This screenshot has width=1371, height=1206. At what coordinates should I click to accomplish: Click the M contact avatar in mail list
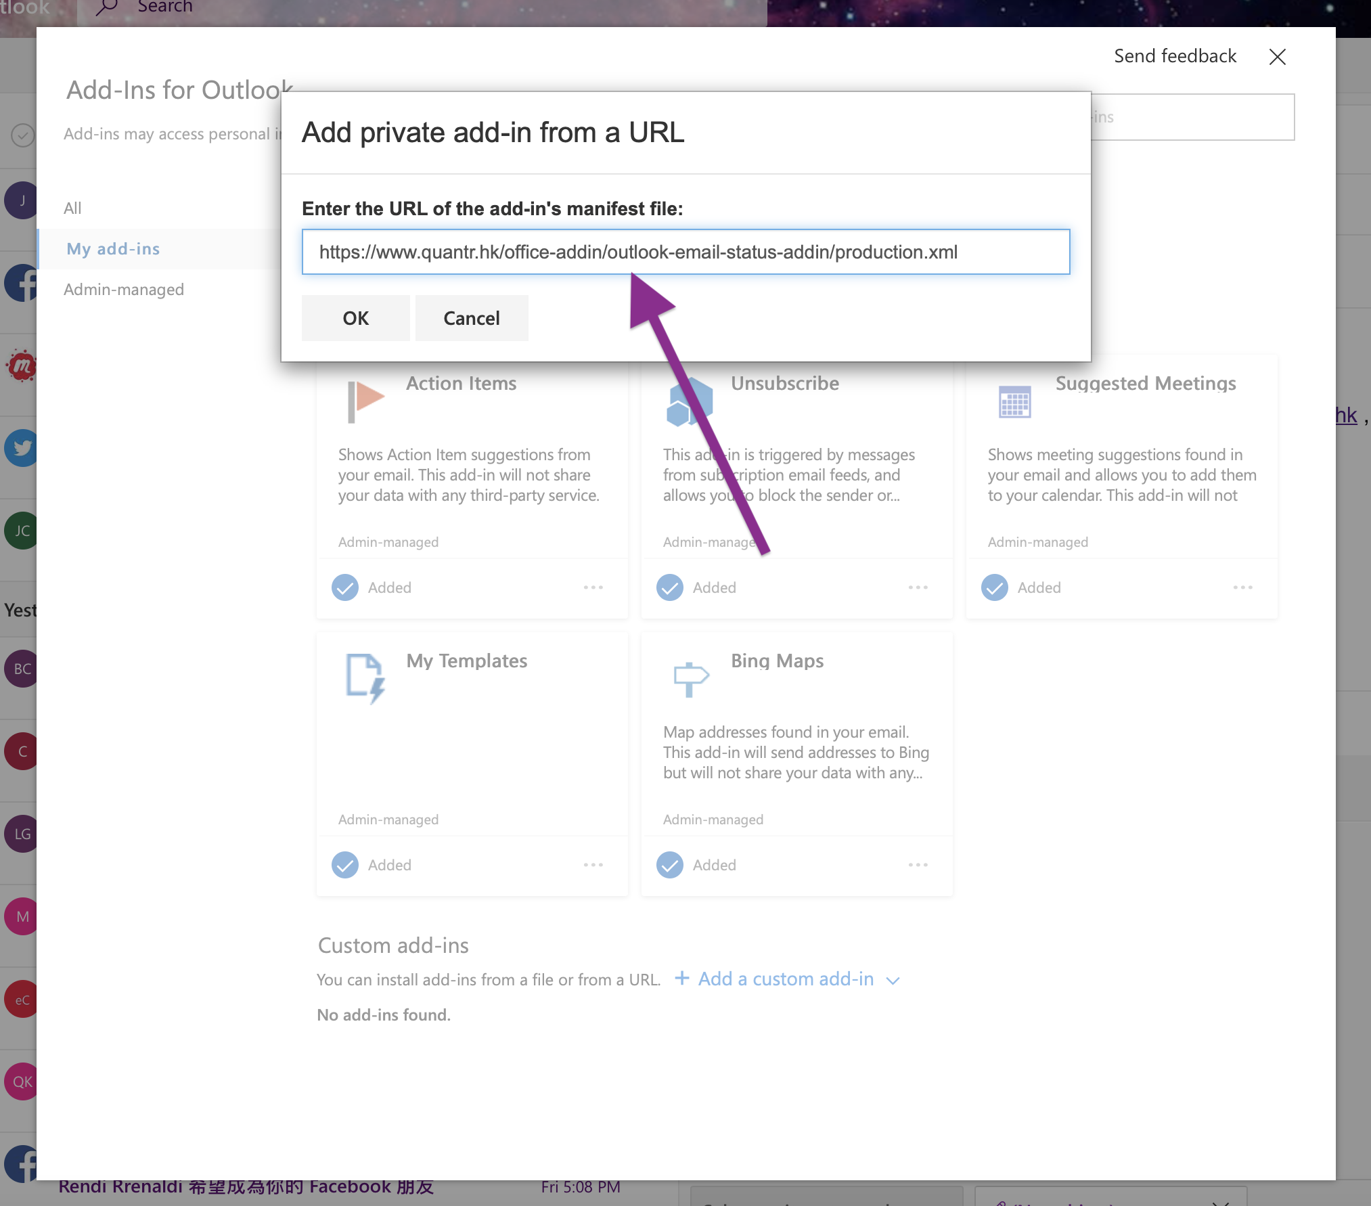(x=22, y=916)
